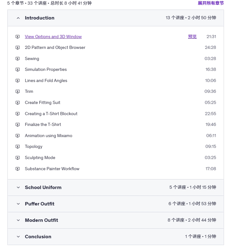
Task: Click 展开所有章节 to expand all sections
Action: [211, 3]
